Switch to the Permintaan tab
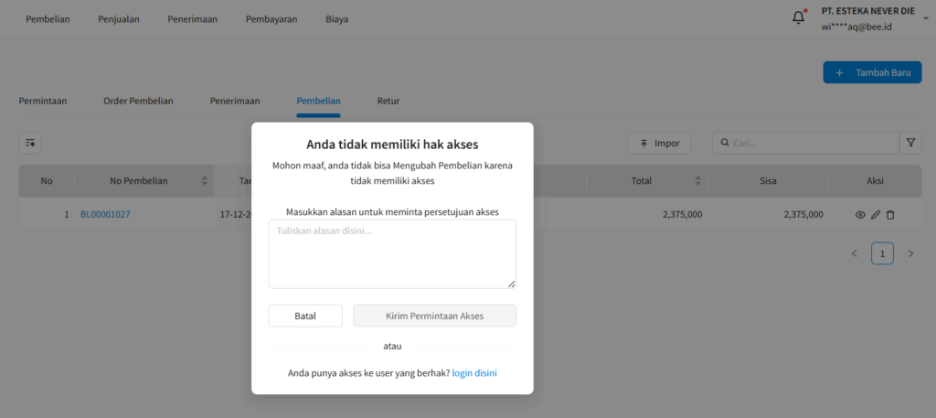This screenshot has width=936, height=418. 43,101
